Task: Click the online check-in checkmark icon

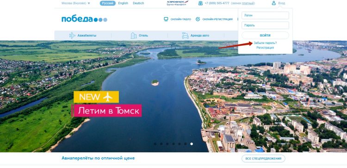Action: 198,19
